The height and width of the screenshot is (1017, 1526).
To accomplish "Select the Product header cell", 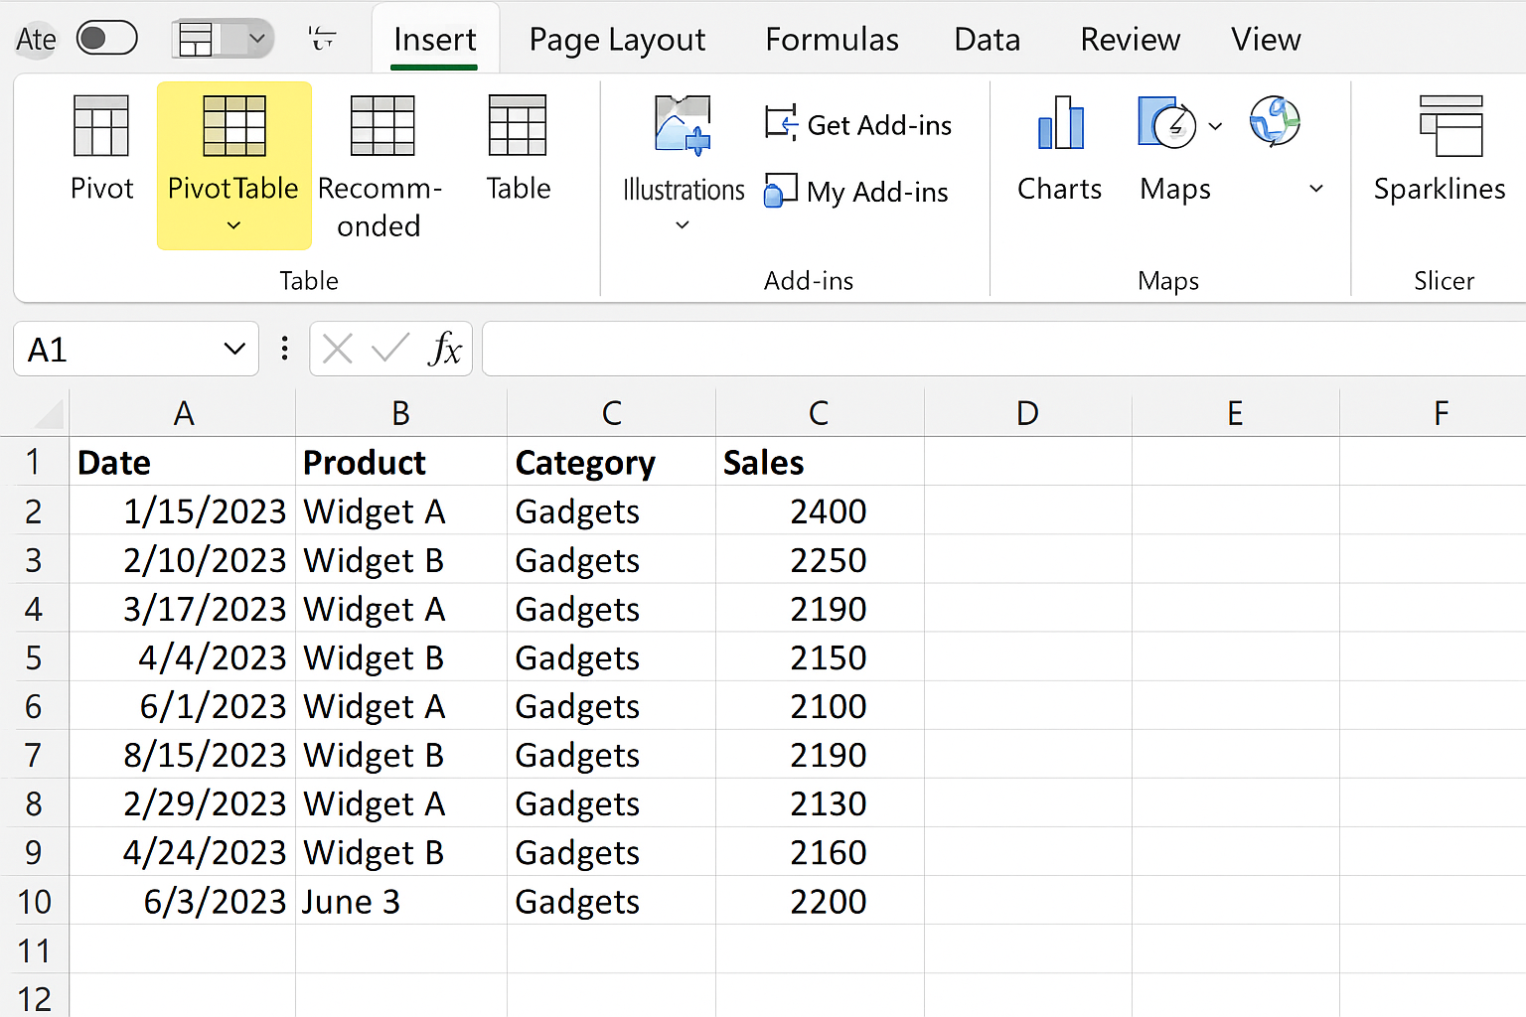I will click(x=401, y=462).
